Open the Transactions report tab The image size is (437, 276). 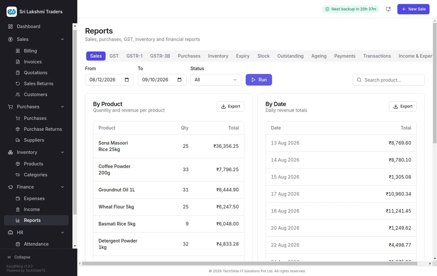(377, 56)
